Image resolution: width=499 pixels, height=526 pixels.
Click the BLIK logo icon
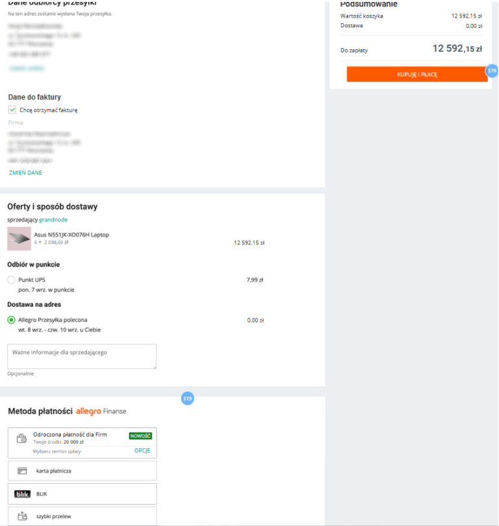[23, 494]
